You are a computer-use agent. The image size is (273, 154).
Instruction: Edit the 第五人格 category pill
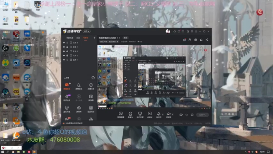click(109, 41)
